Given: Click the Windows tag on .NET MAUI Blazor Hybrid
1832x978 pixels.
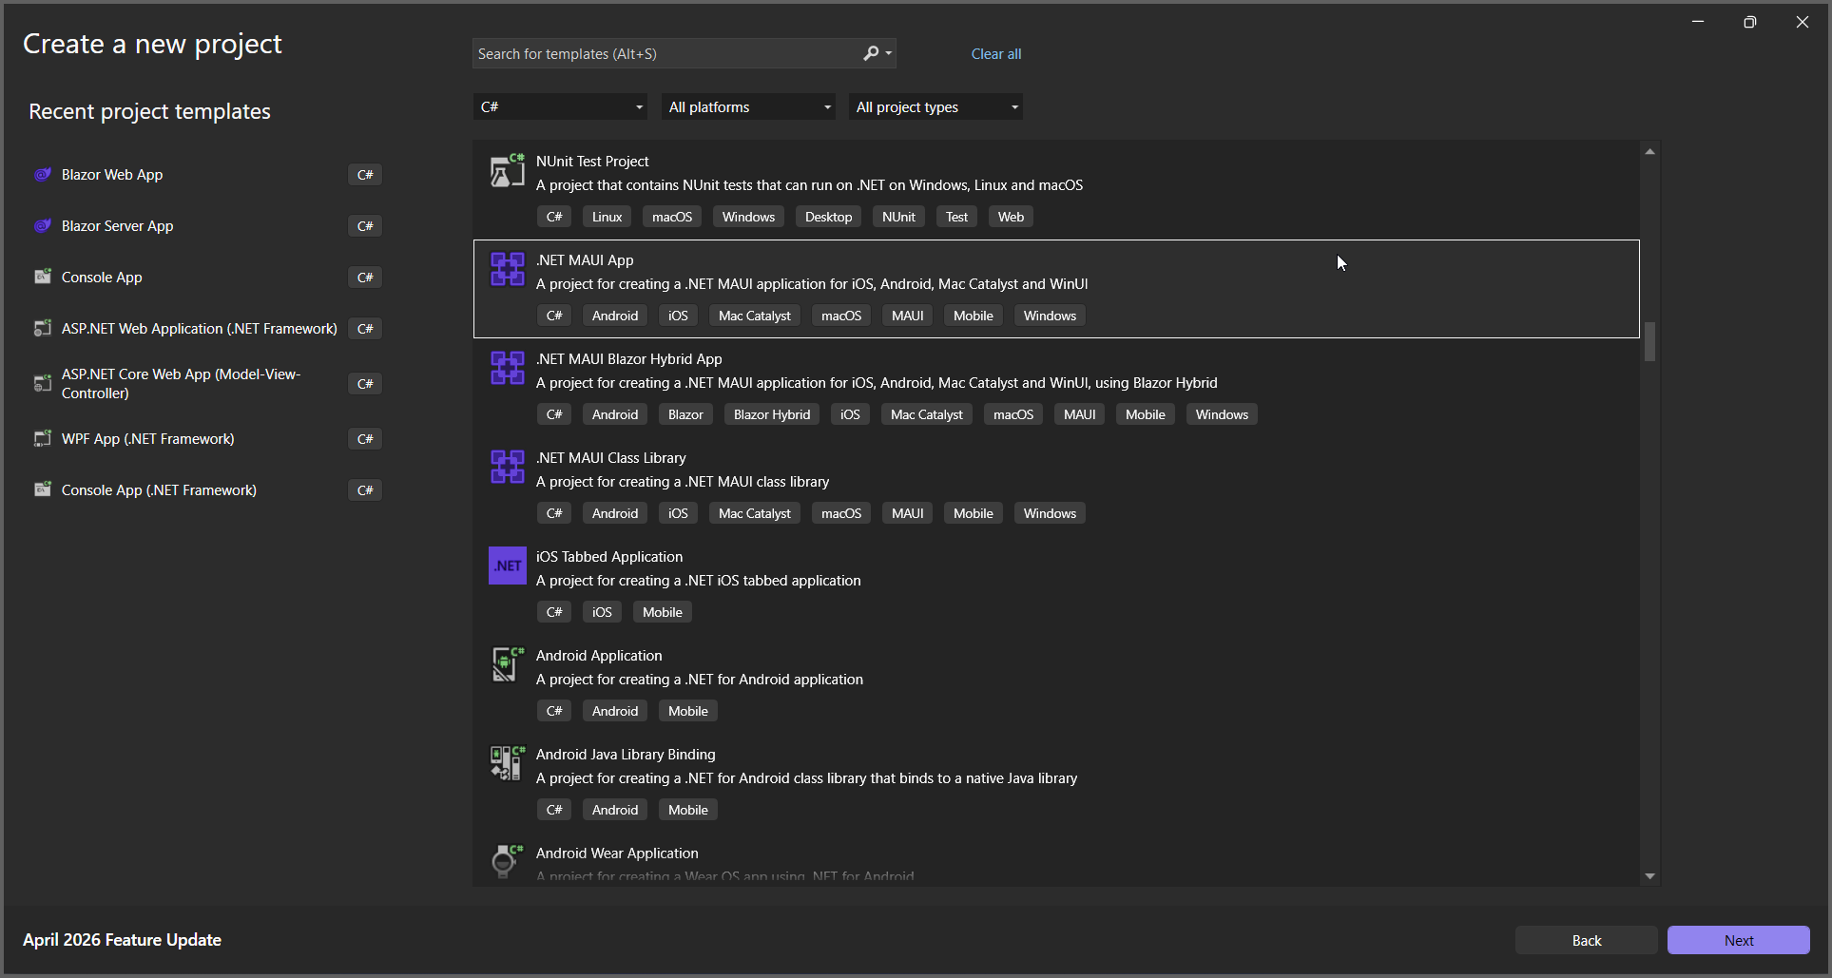Looking at the screenshot, I should coord(1222,414).
